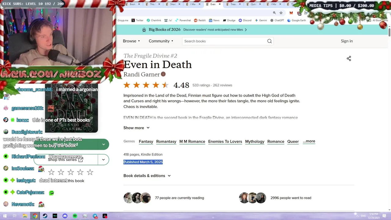Expand genres list with ...more
Image resolution: width=391 pixels, height=220 pixels.
coord(309,141)
